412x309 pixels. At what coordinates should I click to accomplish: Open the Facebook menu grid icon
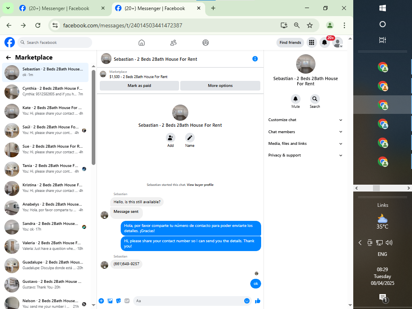(x=312, y=43)
